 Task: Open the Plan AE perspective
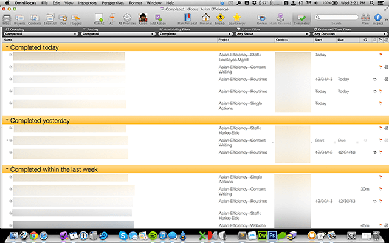click(98, 19)
